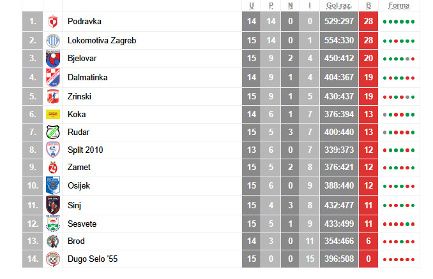
Task: Click the Sinj club logo
Action: click(x=52, y=205)
